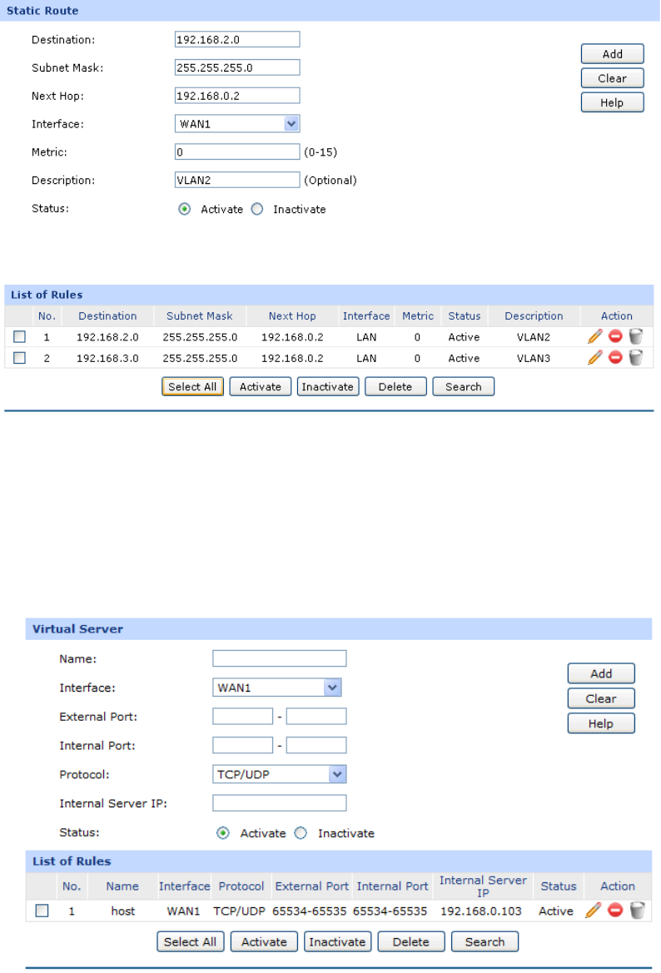Focus External Port start field
Image resolution: width=661 pixels, height=973 pixels.
point(243,716)
